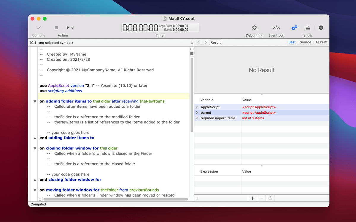Click fold marker at end closing folder window
The width and height of the screenshot is (356, 222).
click(35, 180)
